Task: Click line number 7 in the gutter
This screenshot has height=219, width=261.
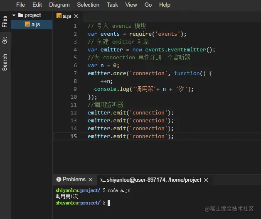Action: 75,73
